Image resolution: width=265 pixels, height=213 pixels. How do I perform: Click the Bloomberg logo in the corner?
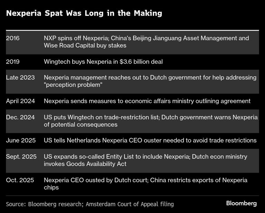(x=241, y=203)
